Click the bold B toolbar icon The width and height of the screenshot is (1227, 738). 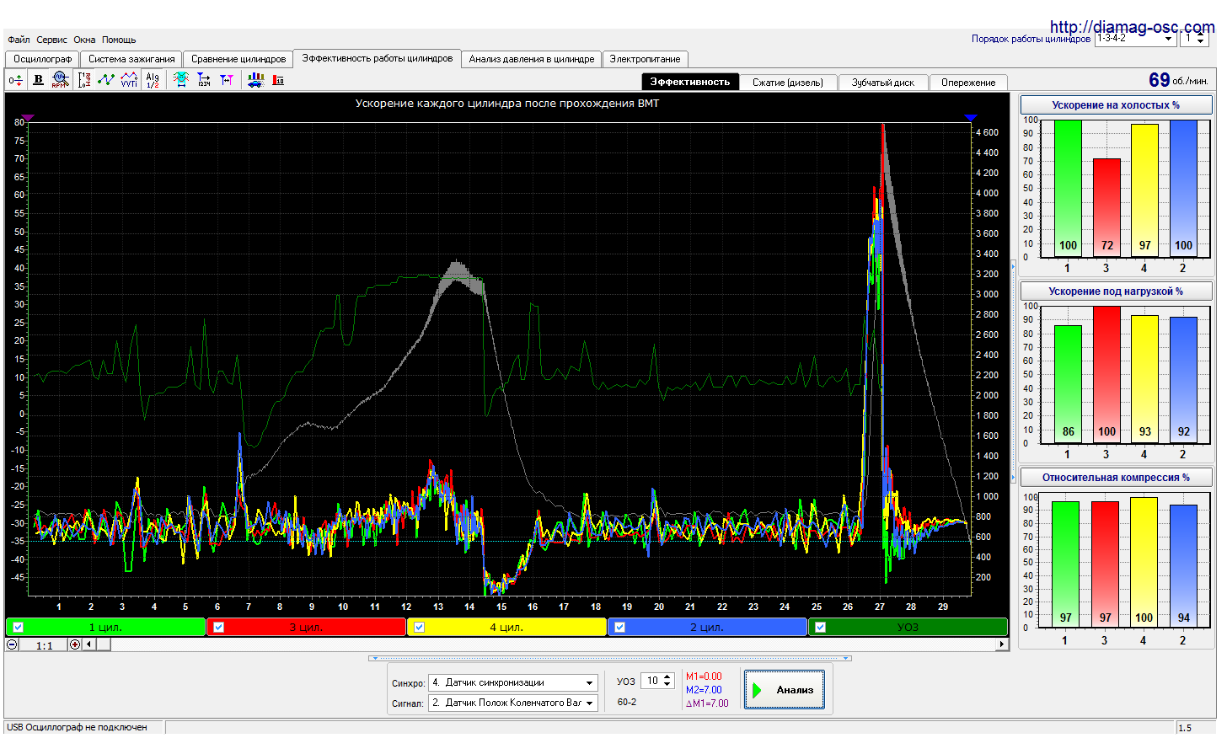(x=38, y=80)
